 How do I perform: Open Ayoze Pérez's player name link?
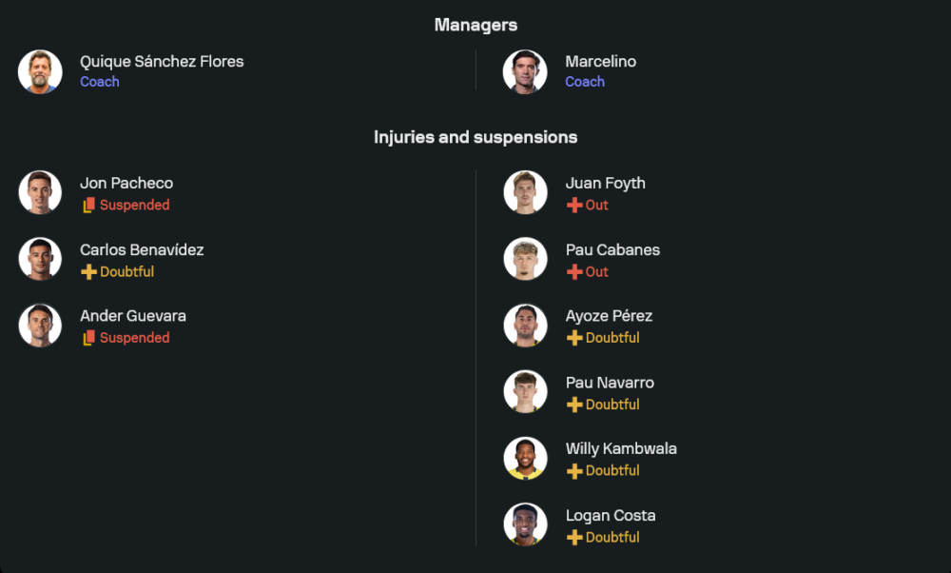tap(609, 316)
